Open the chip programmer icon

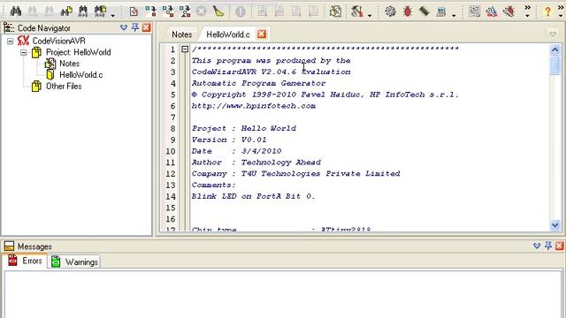coord(424,11)
